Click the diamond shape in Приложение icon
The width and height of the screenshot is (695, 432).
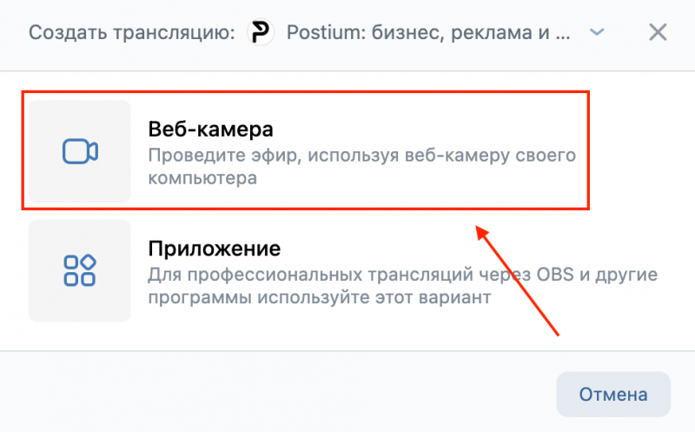[88, 262]
